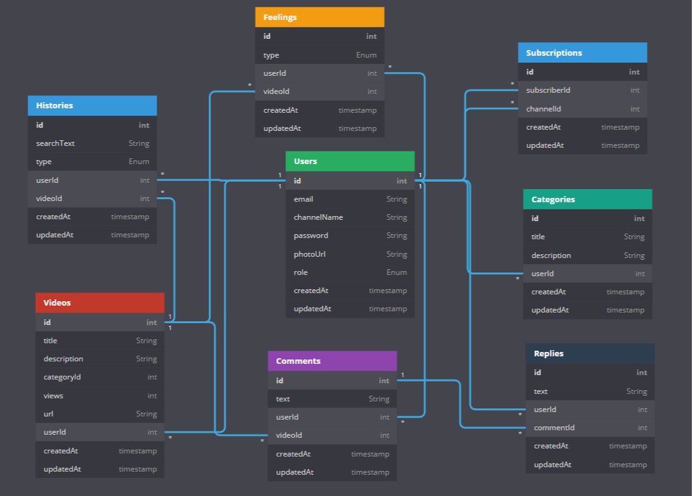
Task: Click the type field in Feelings
Action: coord(319,55)
